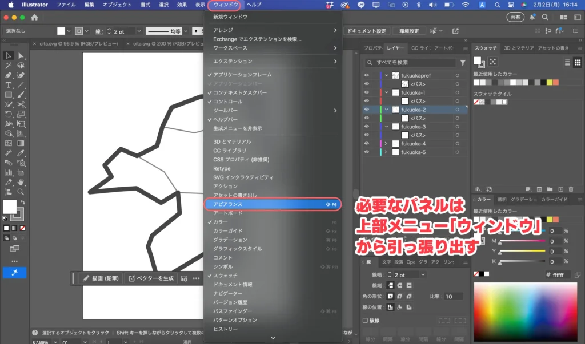Toggle visibility of the fukuokapref layer
This screenshot has width=585, height=344.
pyautogui.click(x=367, y=75)
